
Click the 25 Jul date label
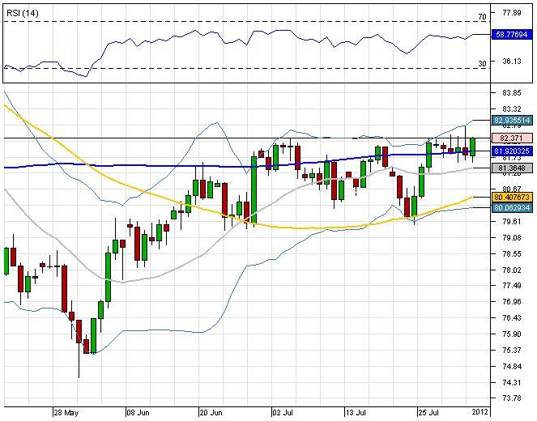[x=428, y=412]
